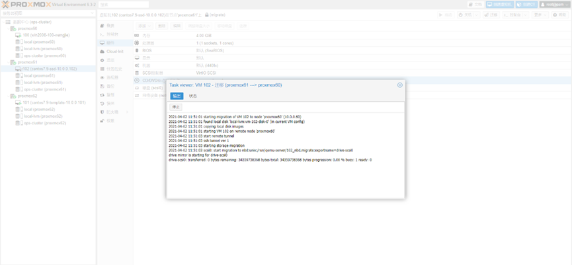Select the processor row '1 (1 sockets, 1 cores)'
The width and height of the screenshot is (572, 265).
pos(352,43)
